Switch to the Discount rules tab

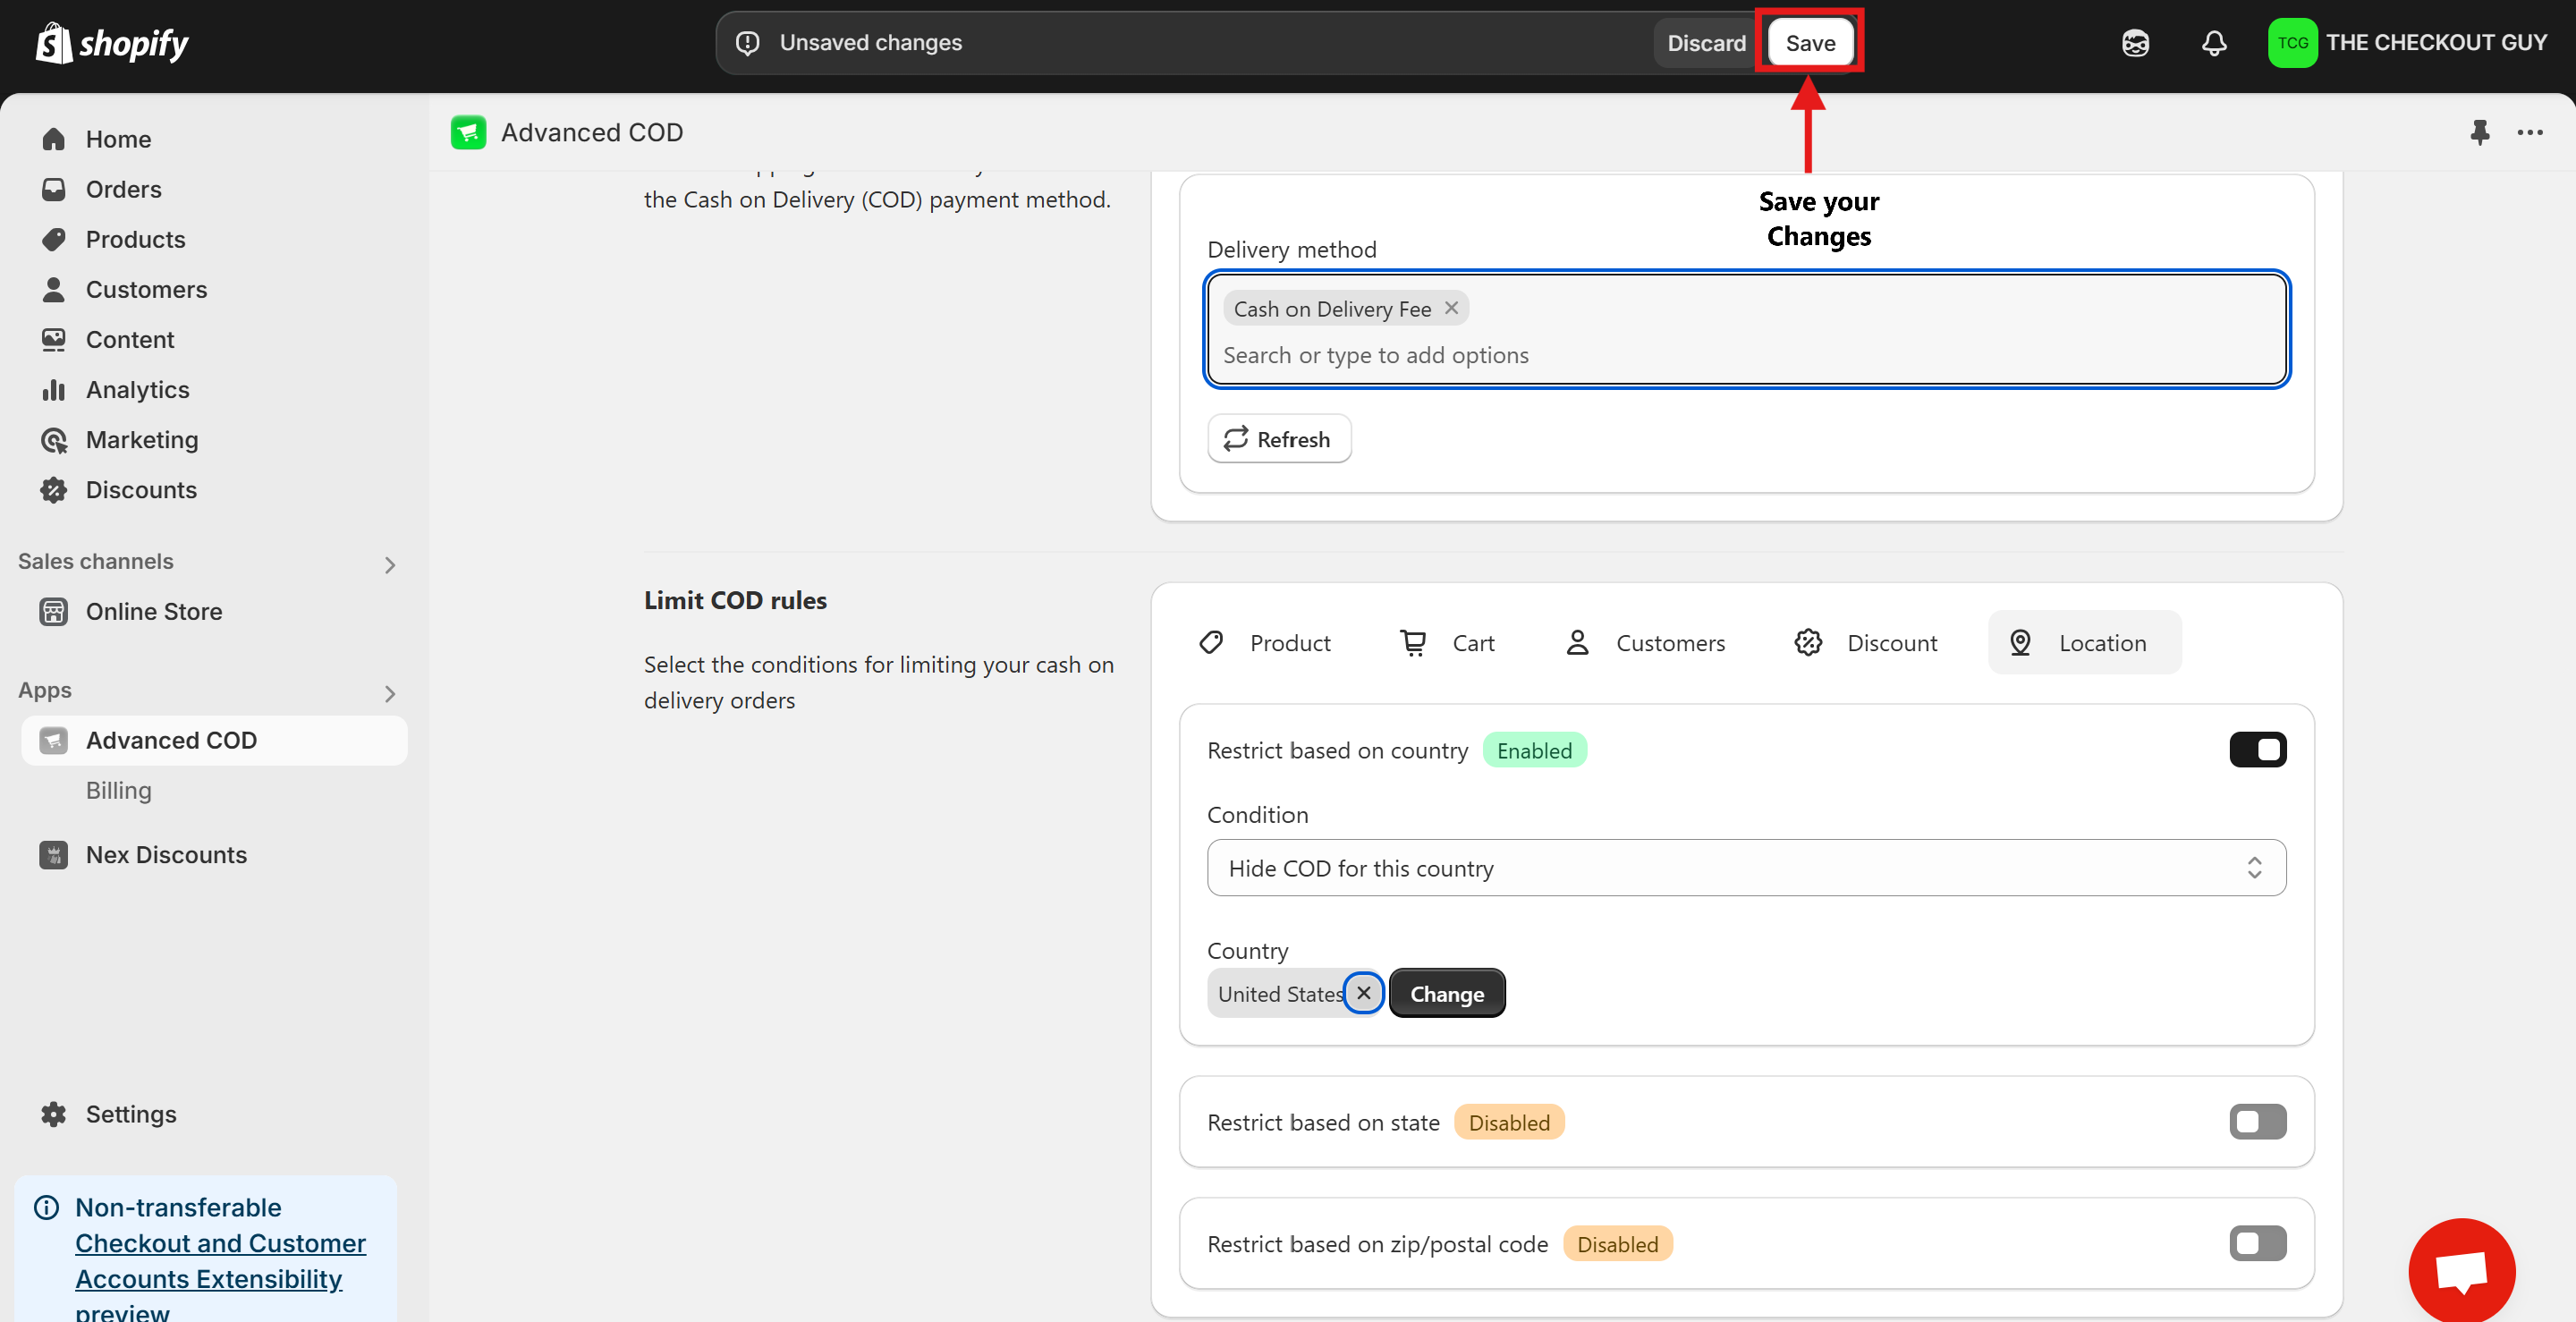[1866, 643]
